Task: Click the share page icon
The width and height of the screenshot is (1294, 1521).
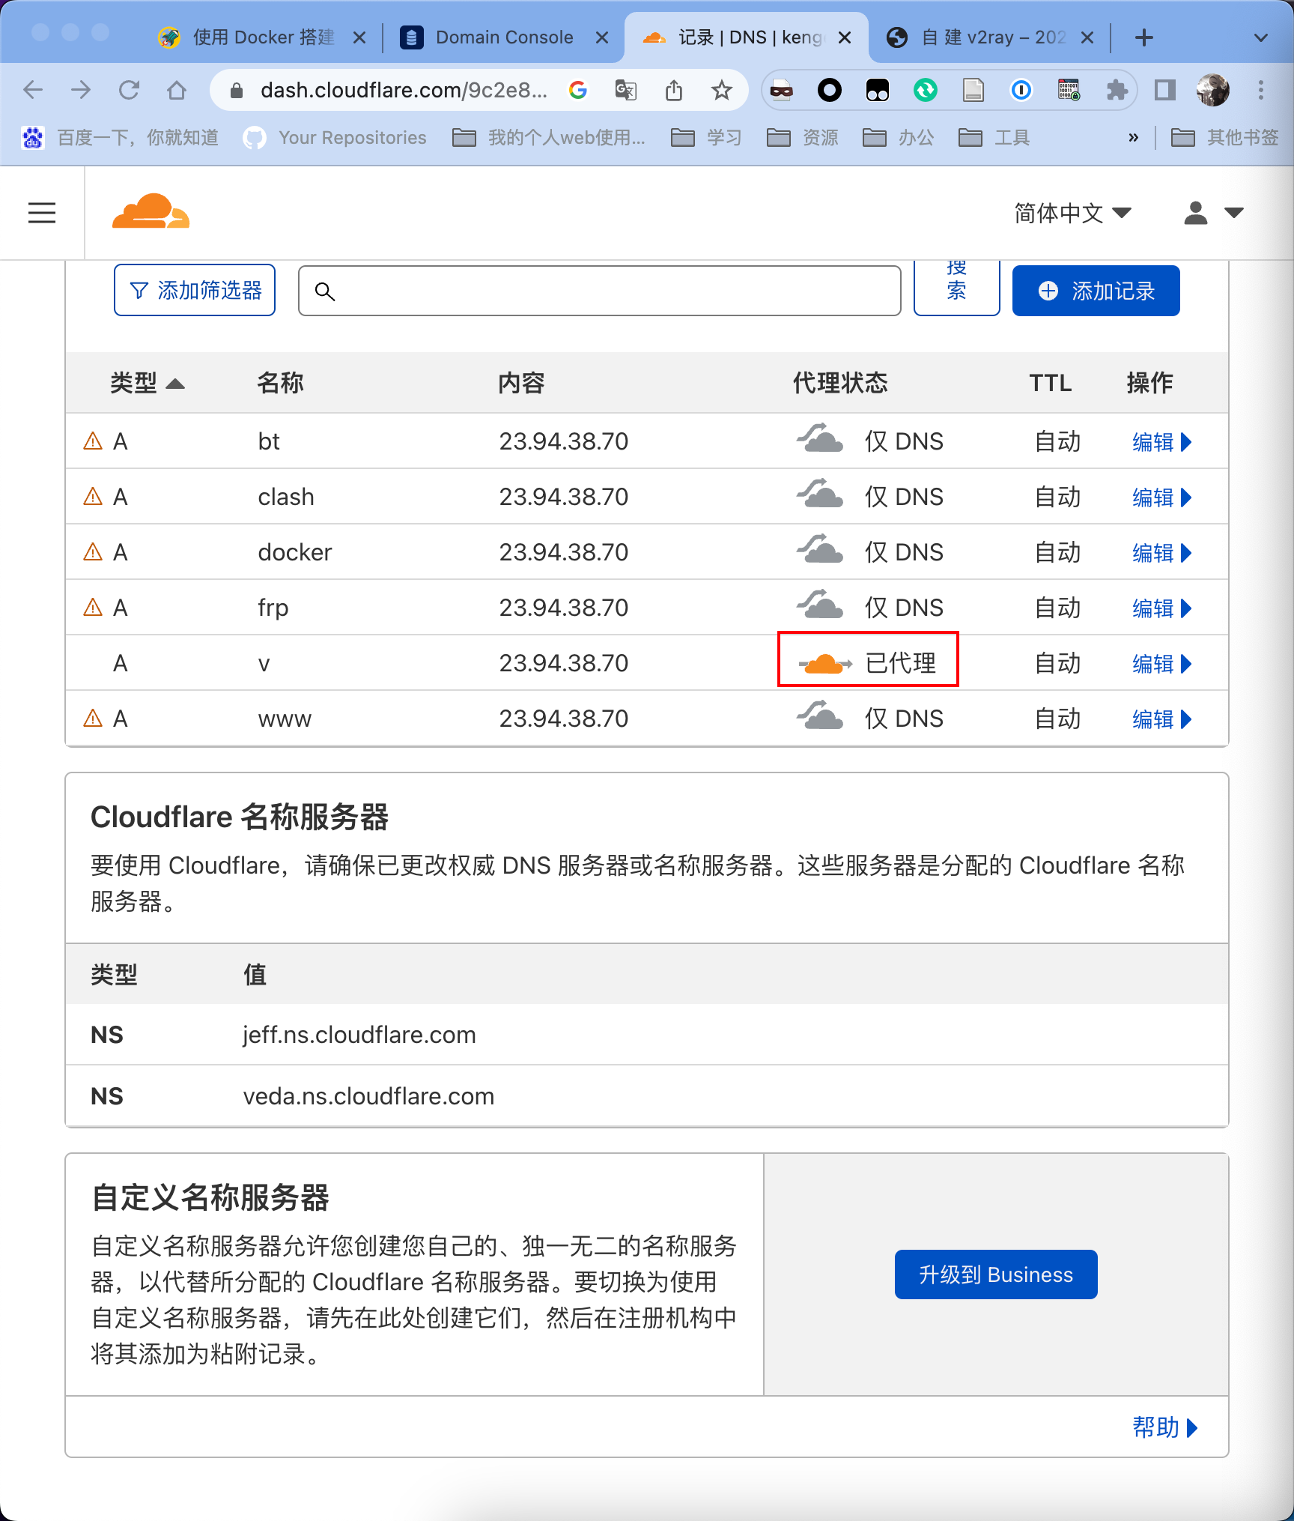Action: coord(674,91)
